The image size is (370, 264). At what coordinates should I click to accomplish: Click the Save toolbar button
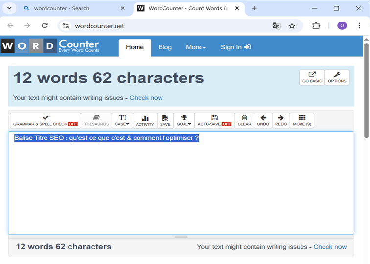pyautogui.click(x=165, y=121)
